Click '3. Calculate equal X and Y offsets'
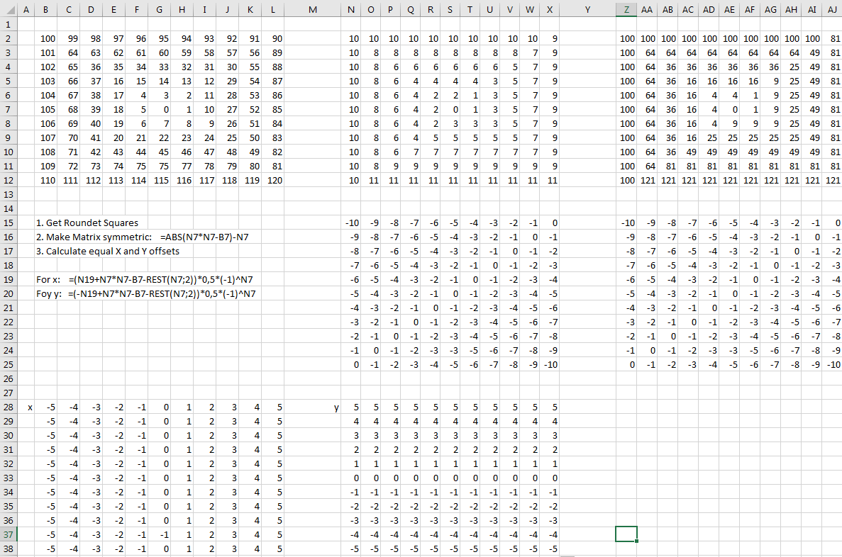 tap(107, 251)
